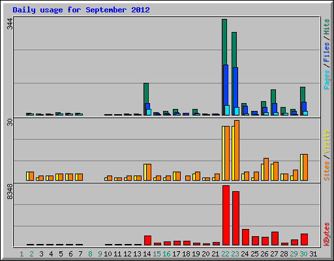Select the cyan pages bar for day 22

click(x=227, y=110)
